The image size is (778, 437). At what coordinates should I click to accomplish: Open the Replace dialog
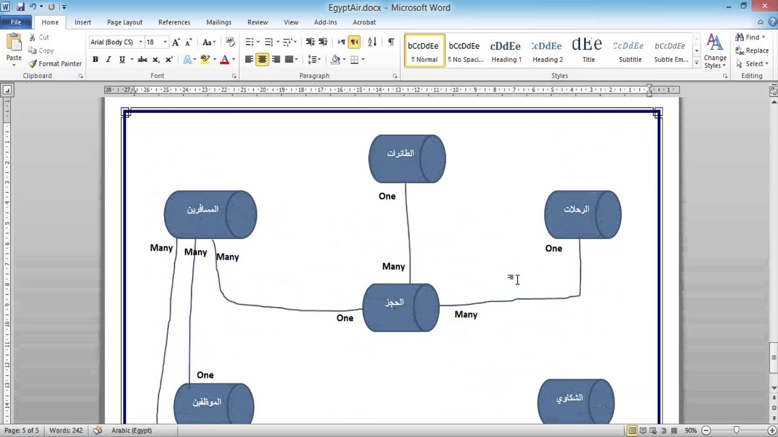(752, 50)
